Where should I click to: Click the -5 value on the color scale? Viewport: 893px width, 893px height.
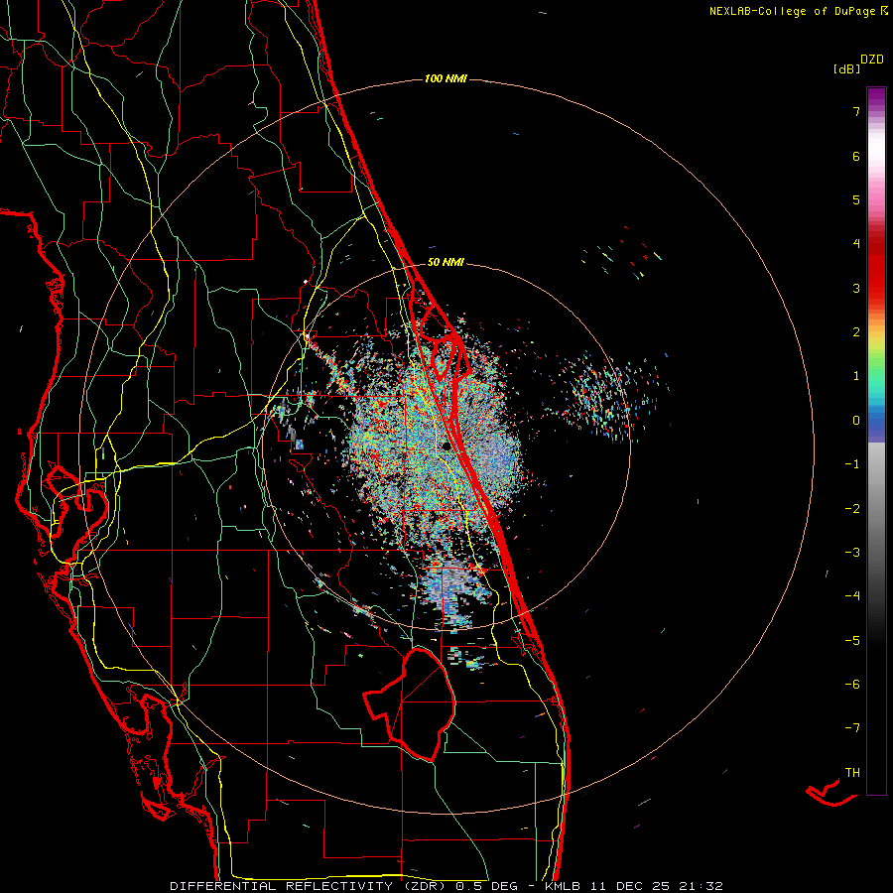852,641
